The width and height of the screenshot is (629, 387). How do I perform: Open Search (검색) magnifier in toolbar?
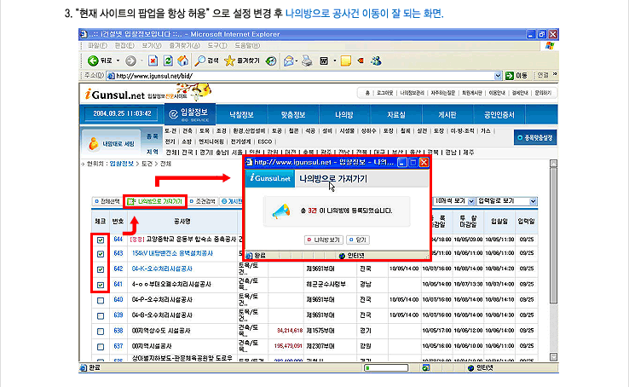199,61
